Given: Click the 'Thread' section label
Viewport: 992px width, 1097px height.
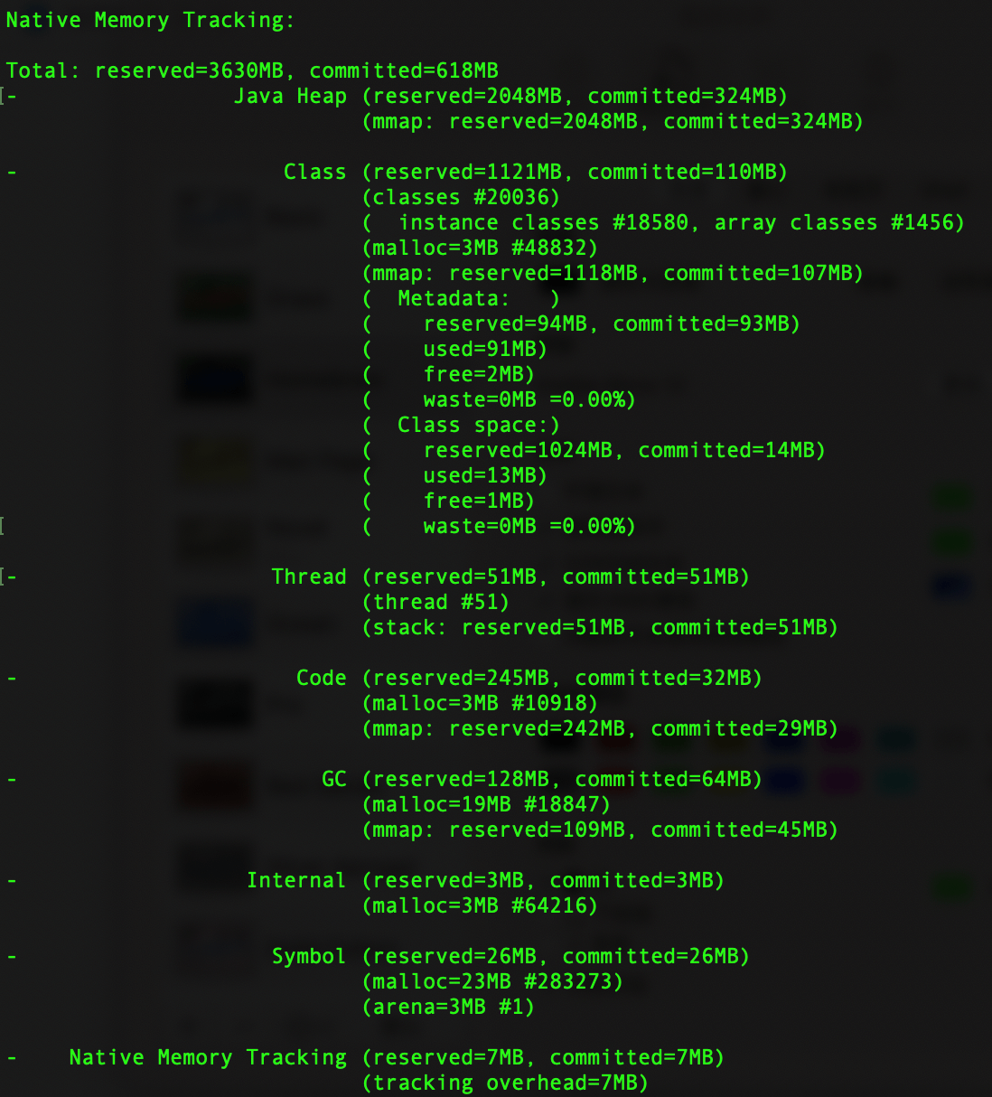Looking at the screenshot, I should click(x=309, y=577).
